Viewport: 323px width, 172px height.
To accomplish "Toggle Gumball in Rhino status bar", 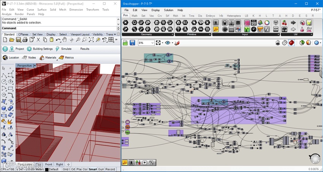I will (101, 169).
